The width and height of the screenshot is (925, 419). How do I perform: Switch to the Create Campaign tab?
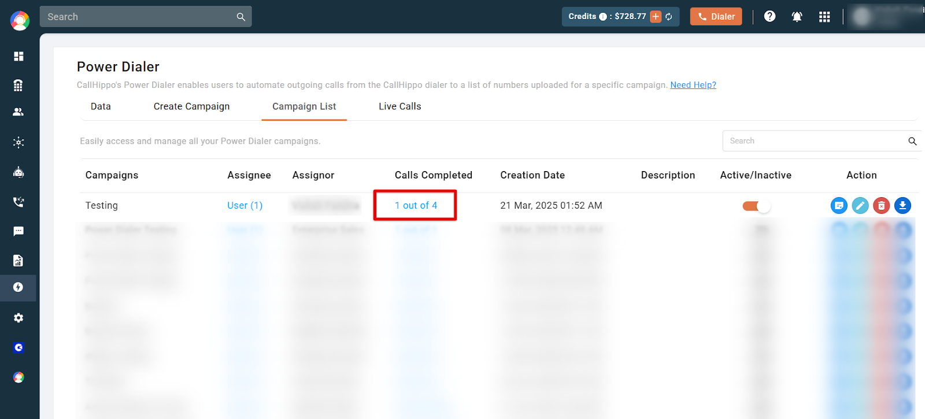[191, 106]
